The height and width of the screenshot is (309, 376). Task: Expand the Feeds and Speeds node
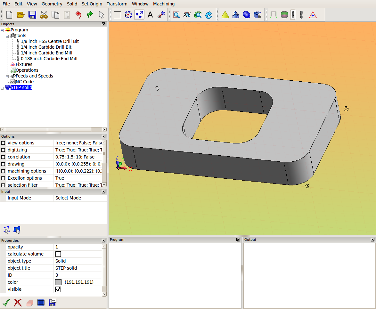click(7, 77)
